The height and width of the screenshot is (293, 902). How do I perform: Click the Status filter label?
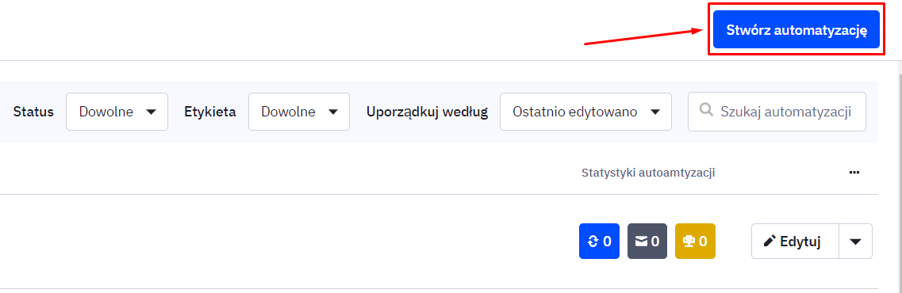pos(33,112)
